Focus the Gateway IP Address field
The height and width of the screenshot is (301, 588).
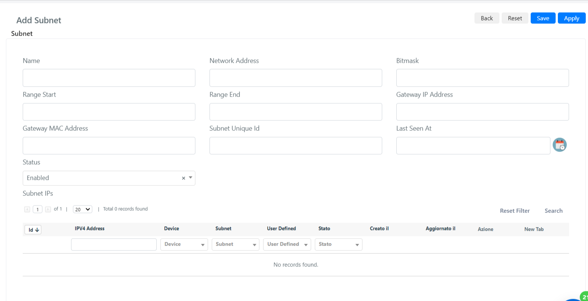483,112
